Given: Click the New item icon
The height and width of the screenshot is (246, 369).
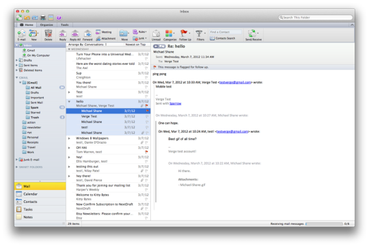Looking at the screenshot, I should [33, 35].
